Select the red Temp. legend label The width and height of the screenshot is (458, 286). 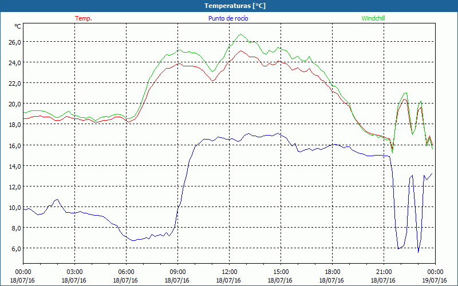click(84, 18)
